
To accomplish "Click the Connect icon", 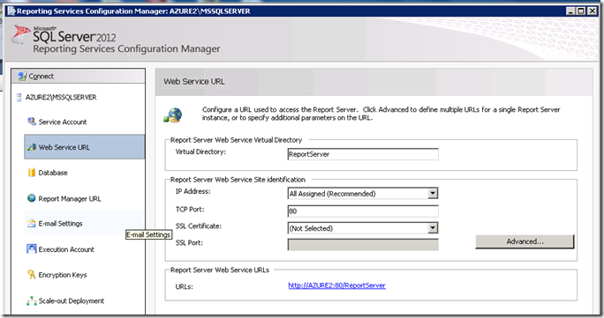I will [x=22, y=76].
